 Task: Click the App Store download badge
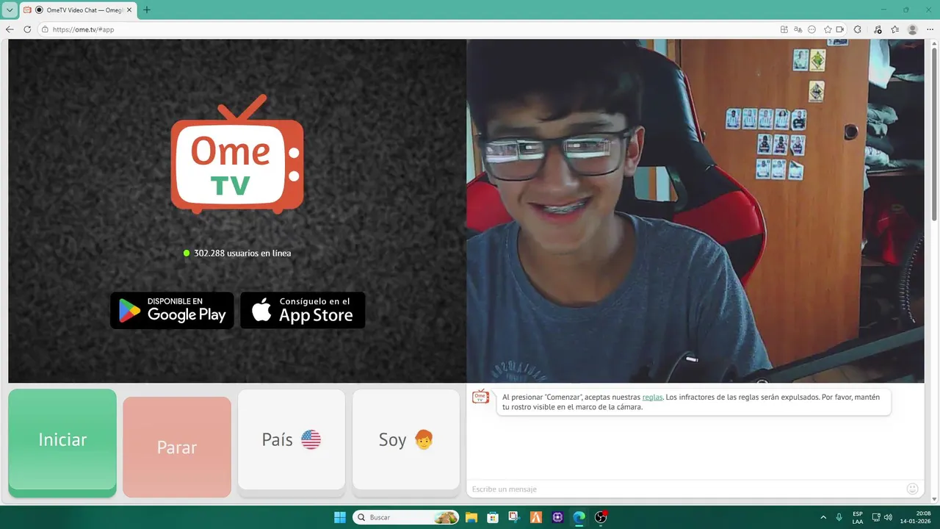(303, 310)
